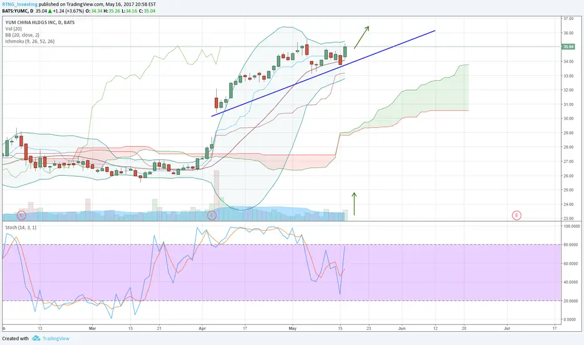
Task: Click the BATS:YUMC, D symbol text in header
Action: [x=18, y=11]
